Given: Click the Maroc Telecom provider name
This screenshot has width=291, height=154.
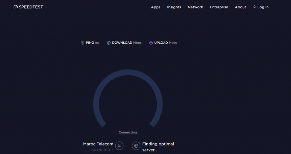Looking at the screenshot, I should click(x=98, y=144).
